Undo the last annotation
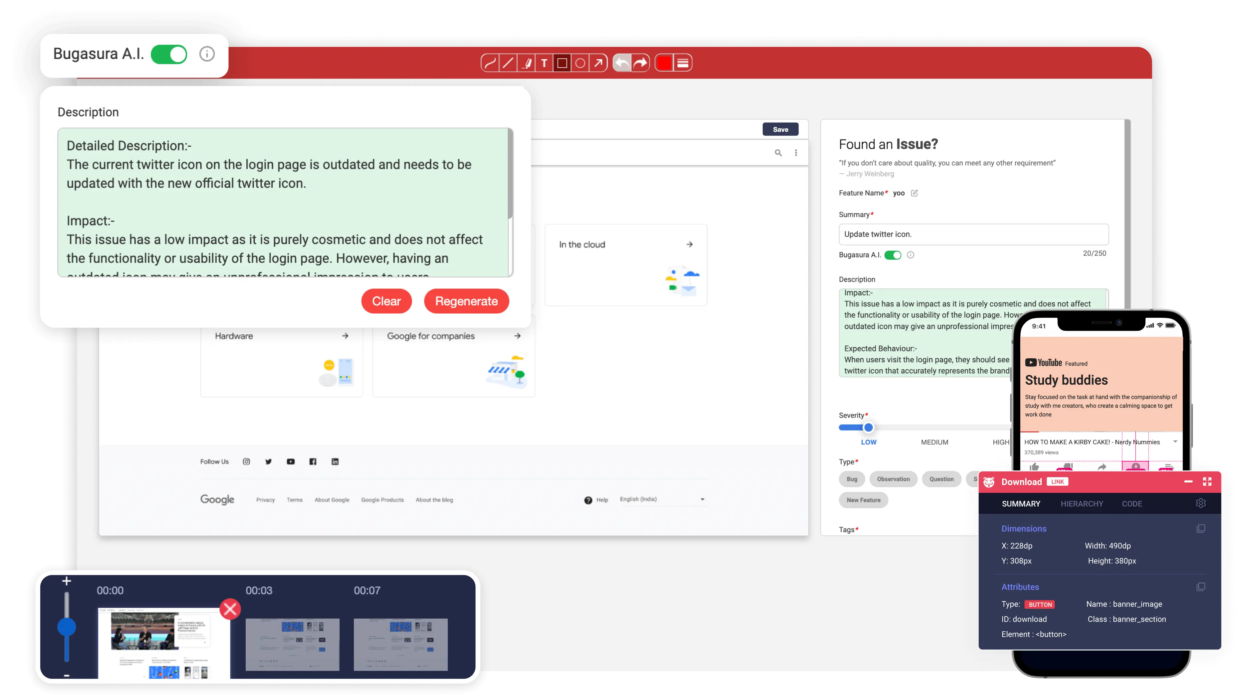The width and height of the screenshot is (1248, 698). click(622, 63)
